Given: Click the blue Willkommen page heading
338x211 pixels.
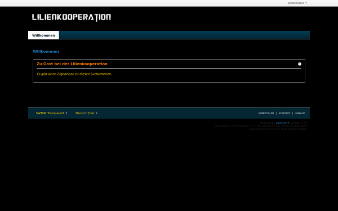Looking at the screenshot, I should 46,51.
